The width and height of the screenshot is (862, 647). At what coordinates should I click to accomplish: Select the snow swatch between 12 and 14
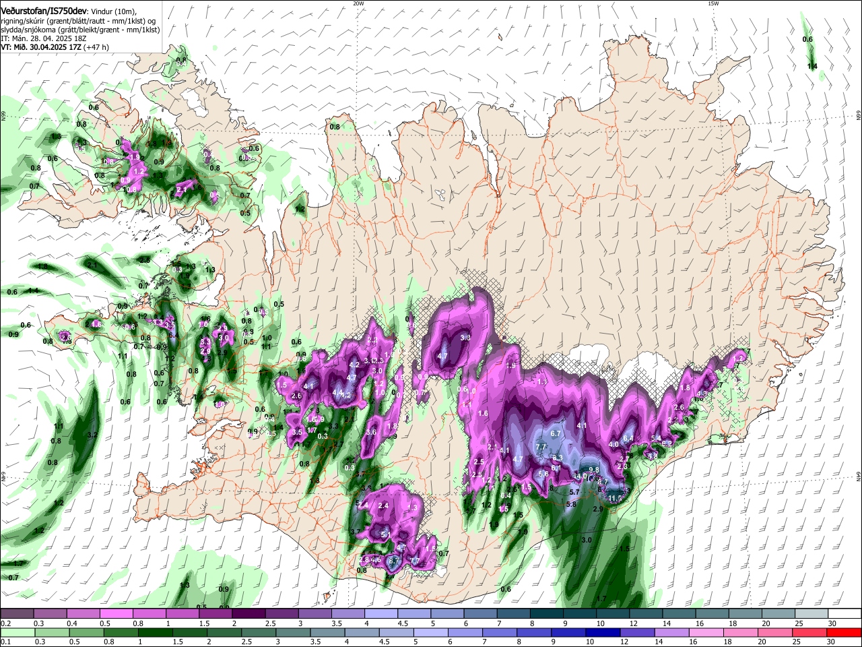point(646,614)
